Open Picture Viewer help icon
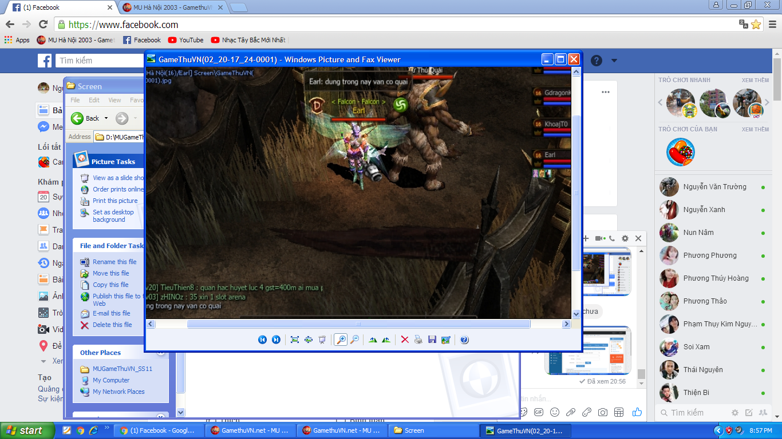The width and height of the screenshot is (782, 439). point(464,340)
